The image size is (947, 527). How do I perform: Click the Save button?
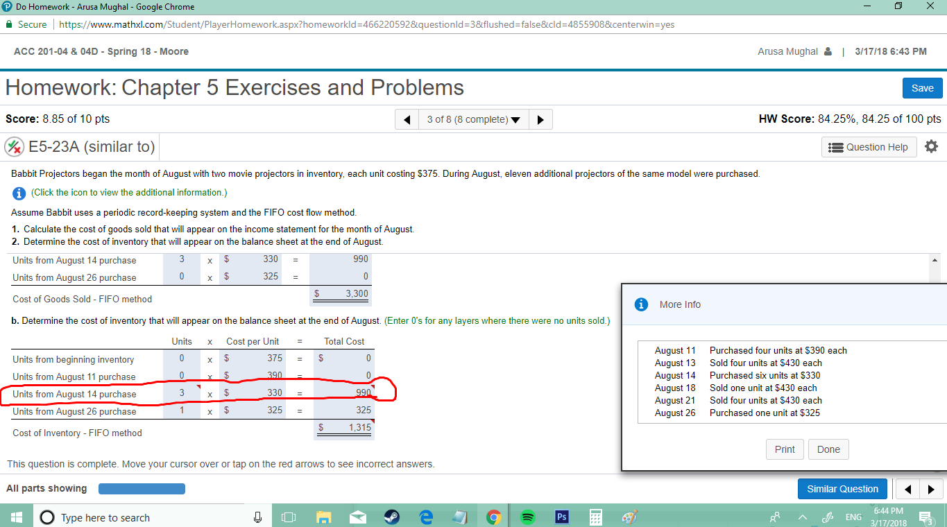click(922, 88)
